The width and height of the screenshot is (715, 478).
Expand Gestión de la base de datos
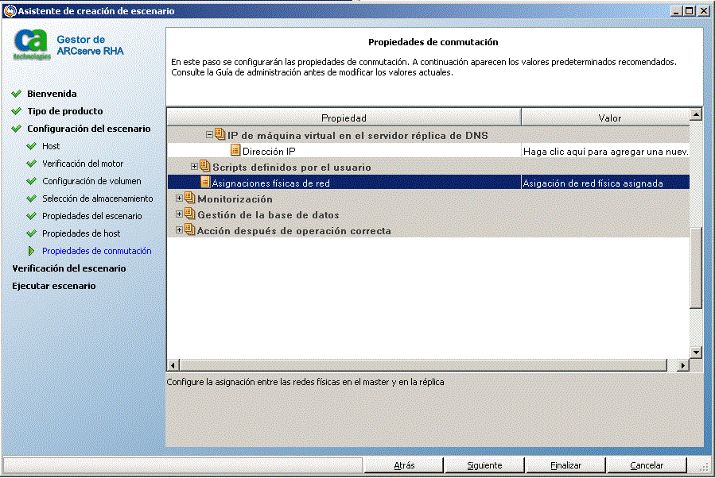(x=179, y=214)
